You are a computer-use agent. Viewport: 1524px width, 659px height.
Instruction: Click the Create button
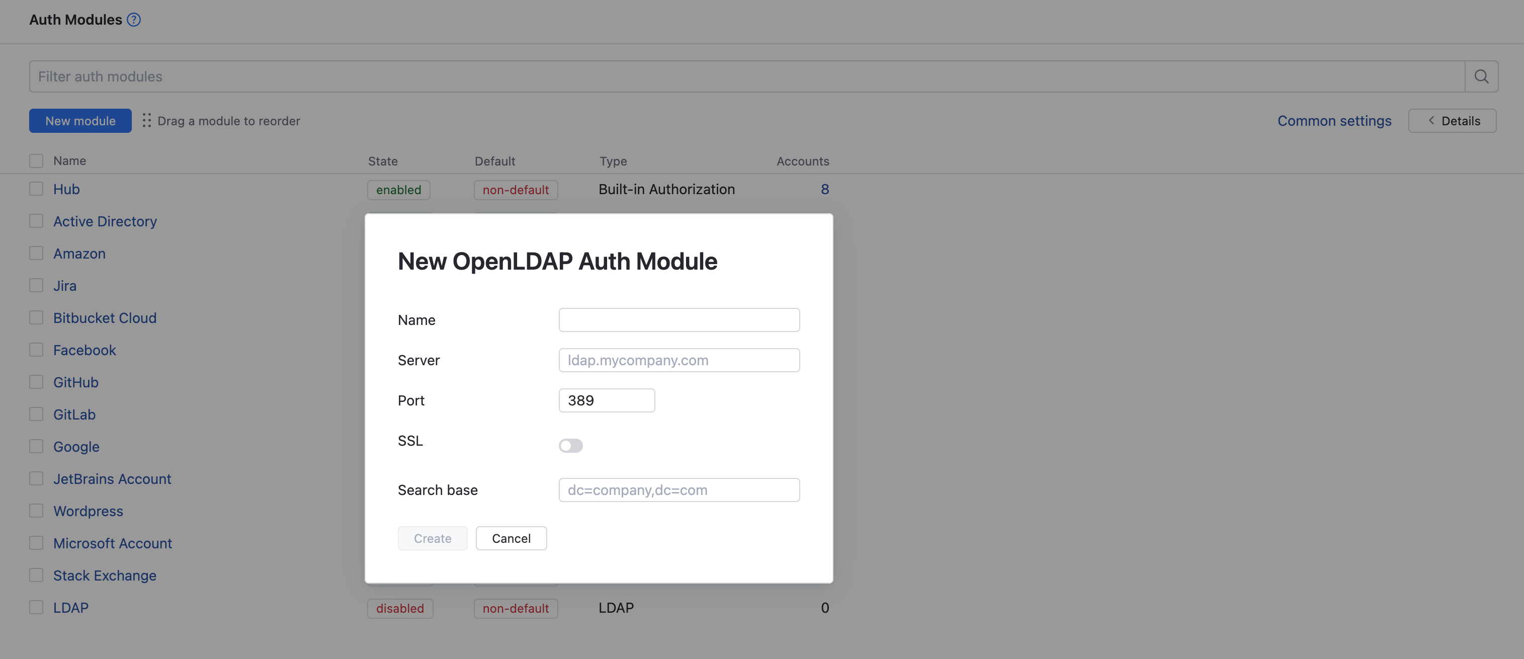[432, 538]
